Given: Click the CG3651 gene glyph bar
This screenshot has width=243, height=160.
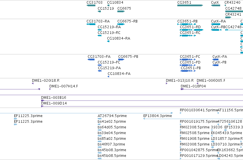Looking at the screenshot, I should [190, 5].
